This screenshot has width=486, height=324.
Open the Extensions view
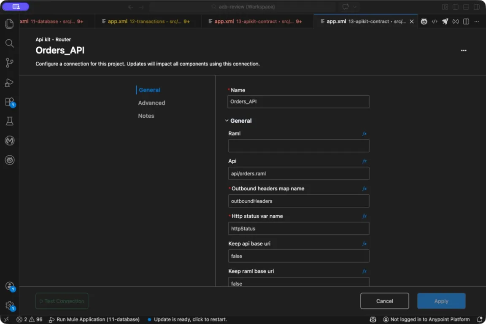(x=9, y=102)
